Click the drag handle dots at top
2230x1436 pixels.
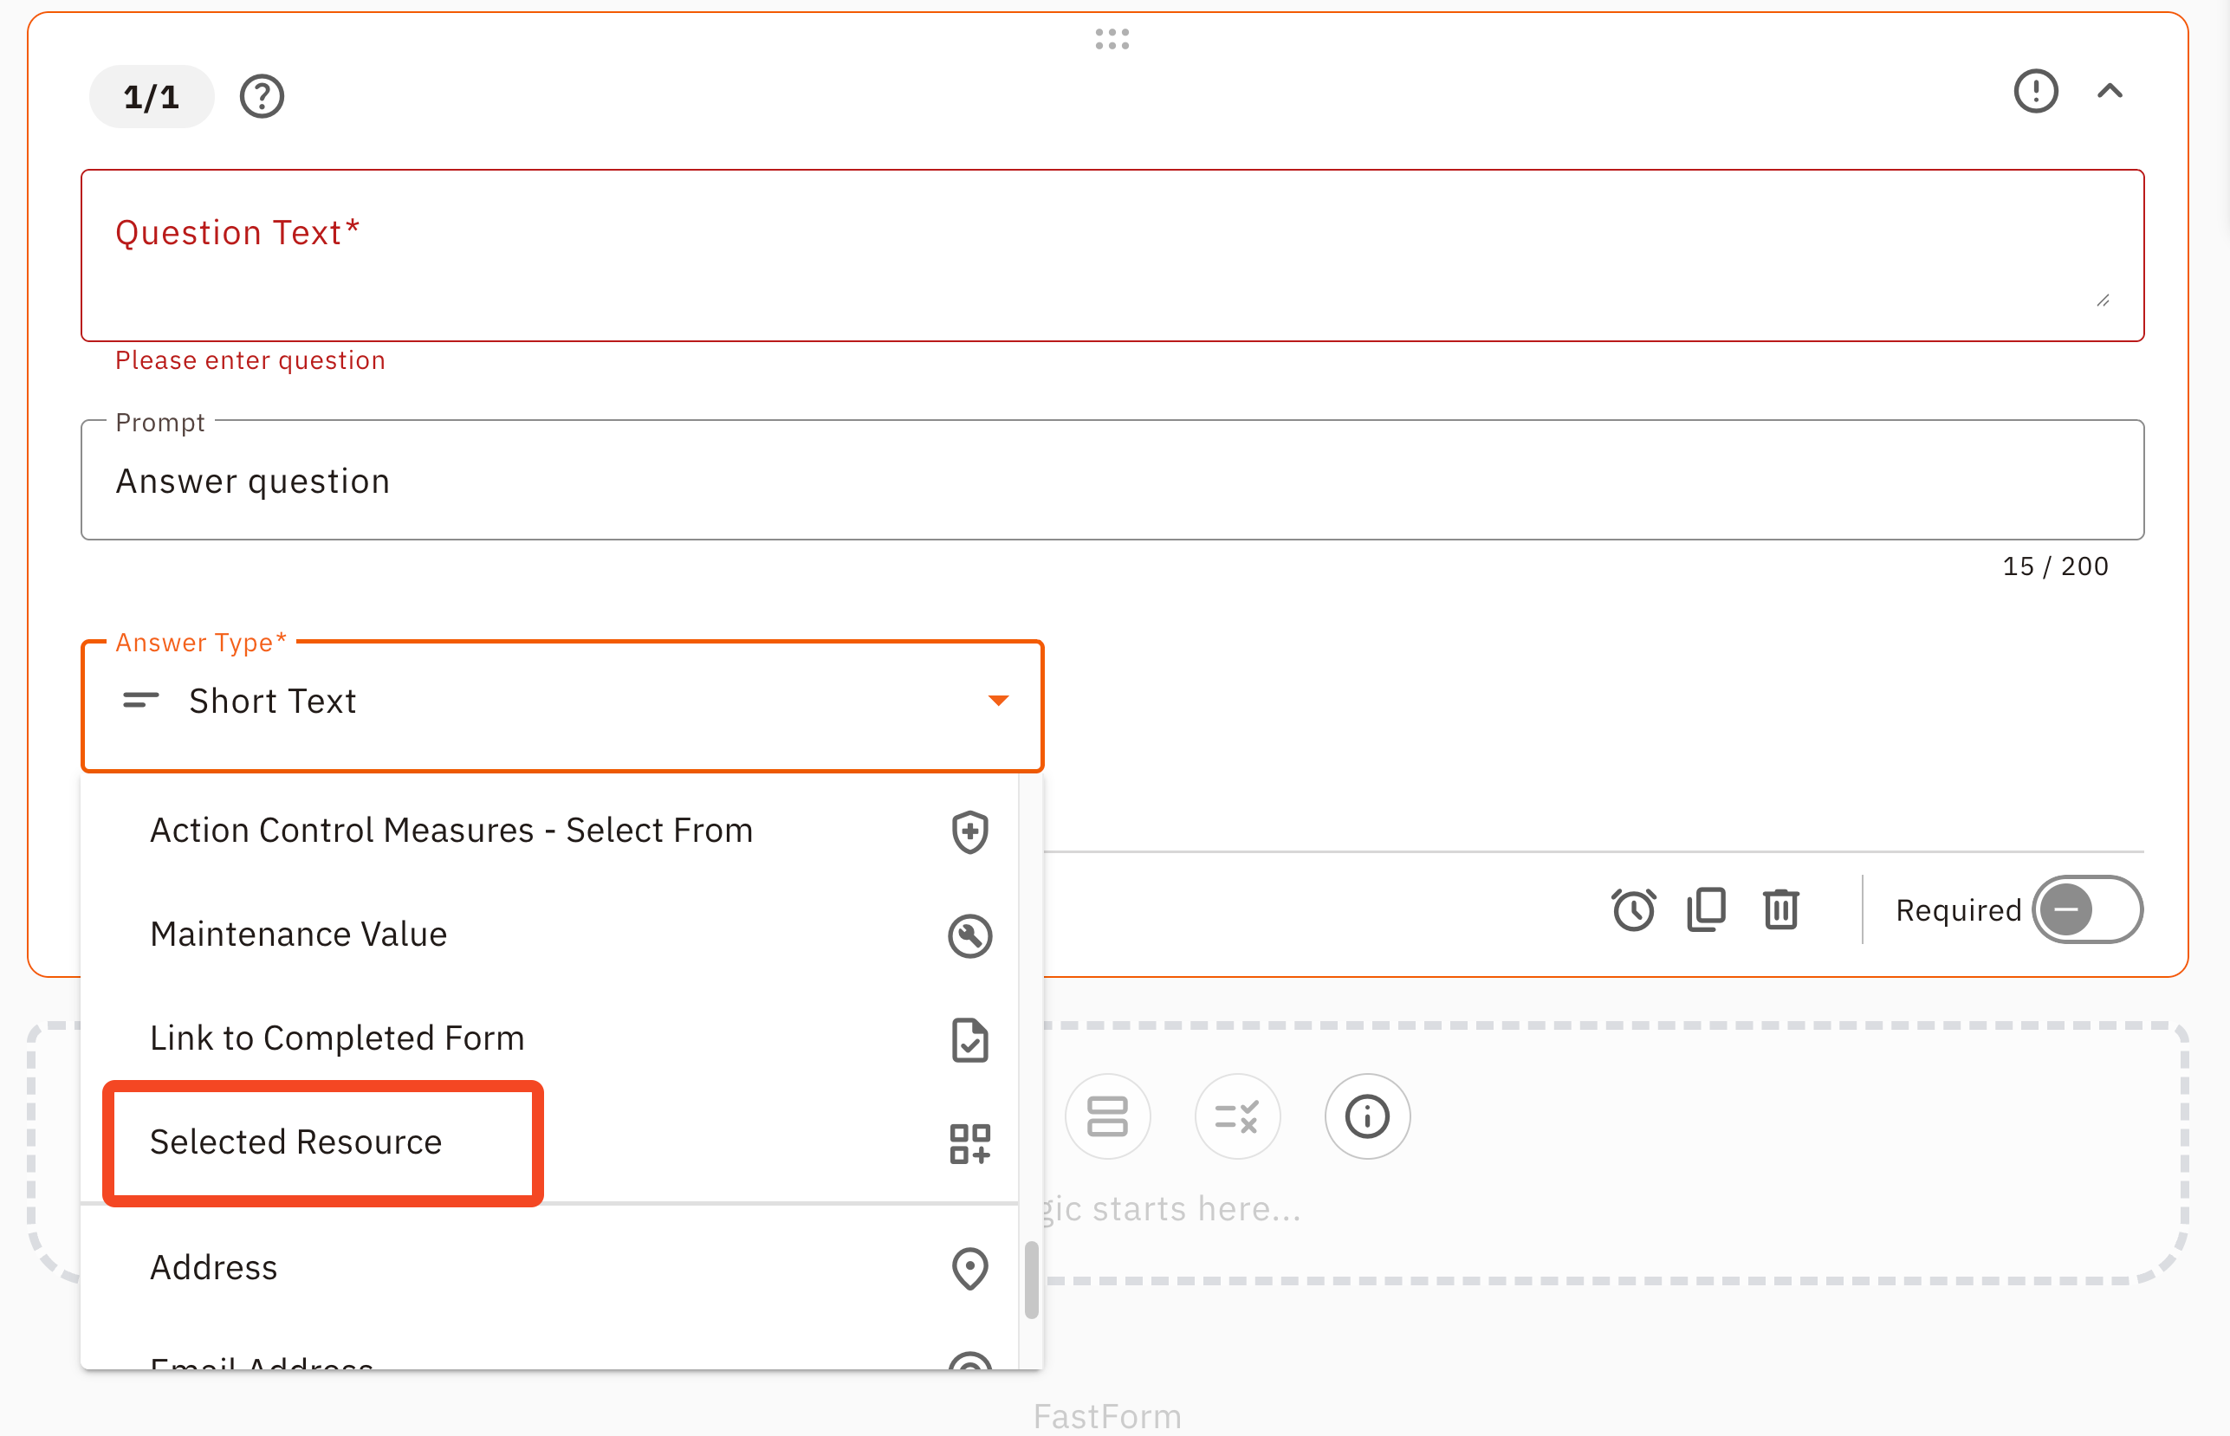(x=1112, y=39)
